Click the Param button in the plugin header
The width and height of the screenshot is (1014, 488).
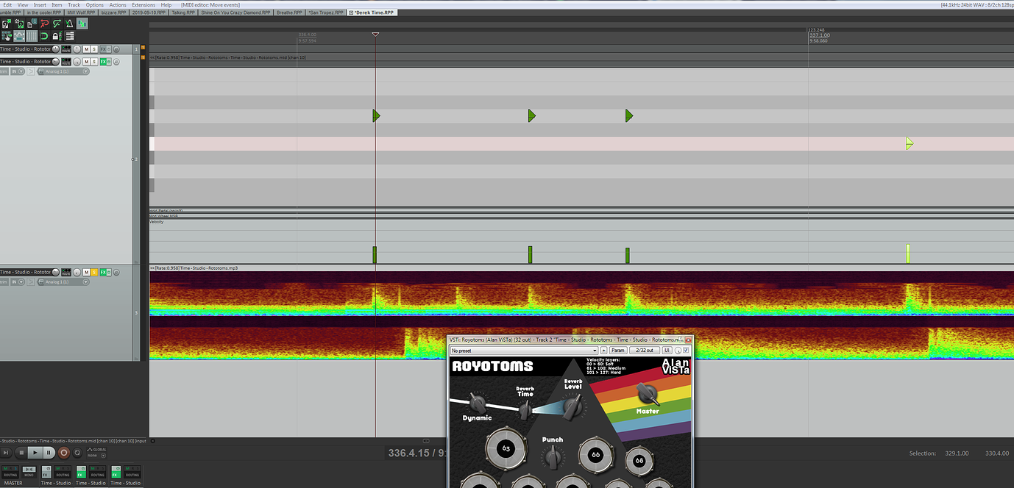[619, 351]
